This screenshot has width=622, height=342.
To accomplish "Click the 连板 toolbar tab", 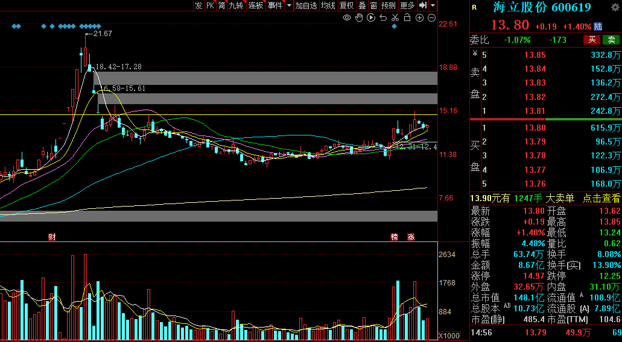I will click(256, 5).
